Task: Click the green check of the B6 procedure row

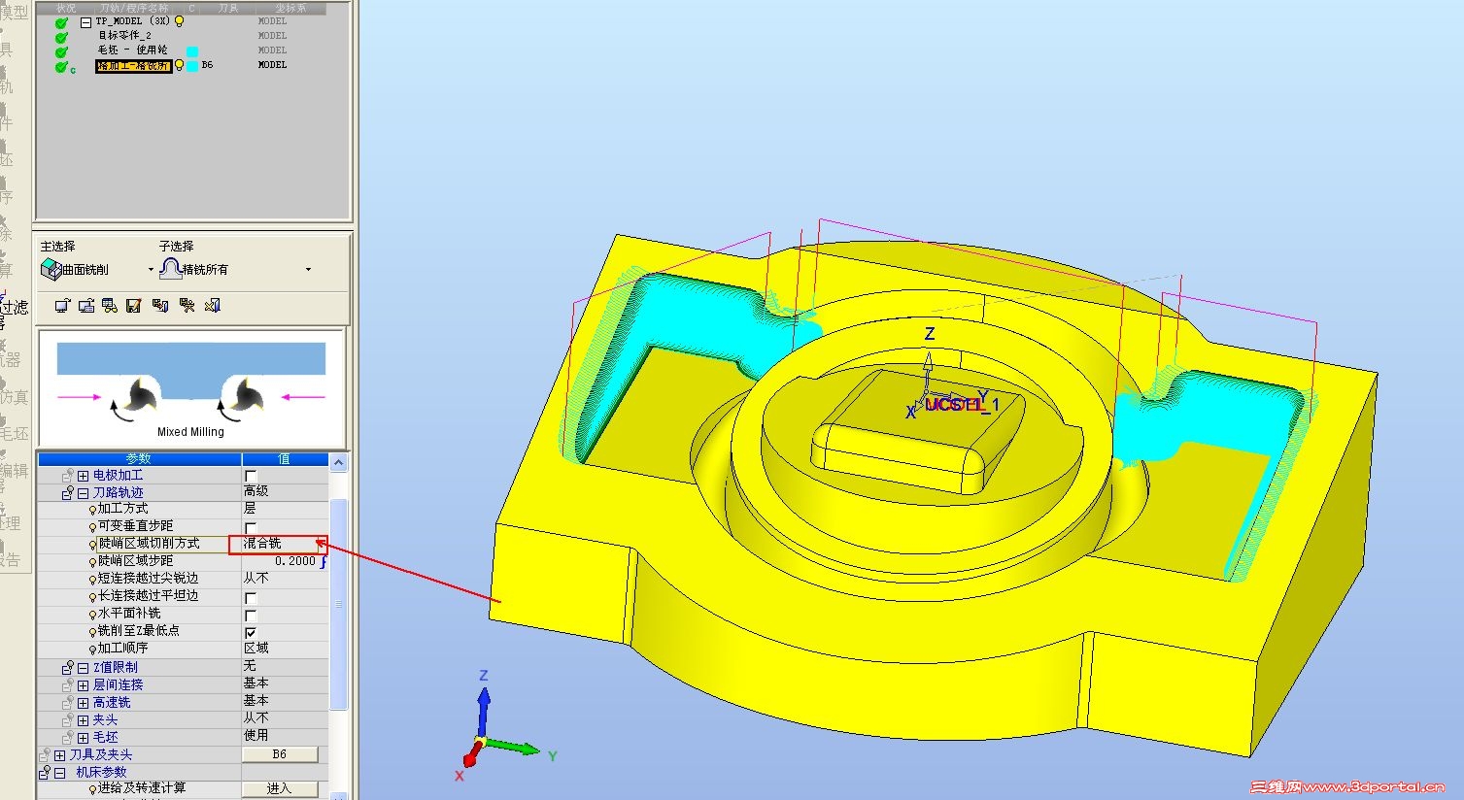Action: (62, 67)
